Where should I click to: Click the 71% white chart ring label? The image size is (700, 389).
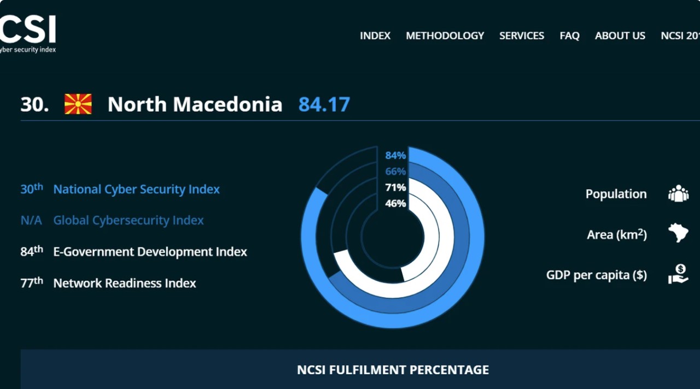[x=395, y=187]
